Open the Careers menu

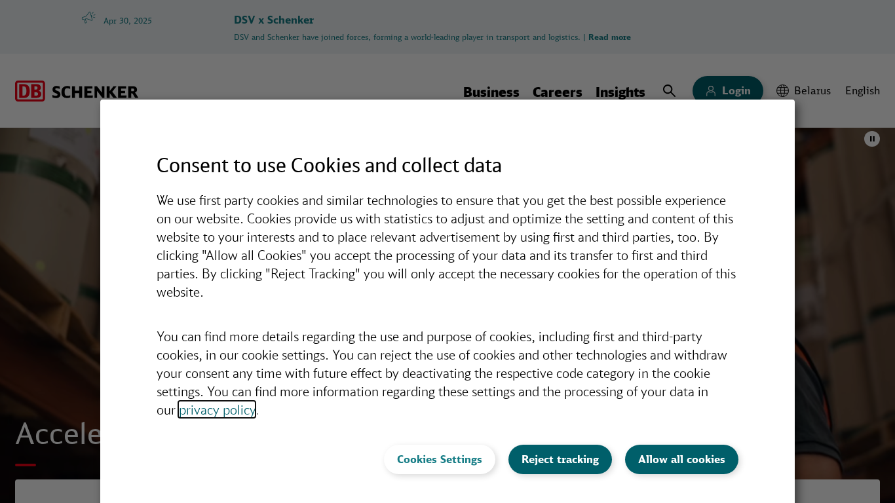pyautogui.click(x=557, y=92)
